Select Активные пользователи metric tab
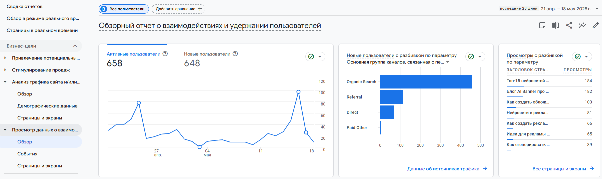The image size is (602, 179). [133, 54]
